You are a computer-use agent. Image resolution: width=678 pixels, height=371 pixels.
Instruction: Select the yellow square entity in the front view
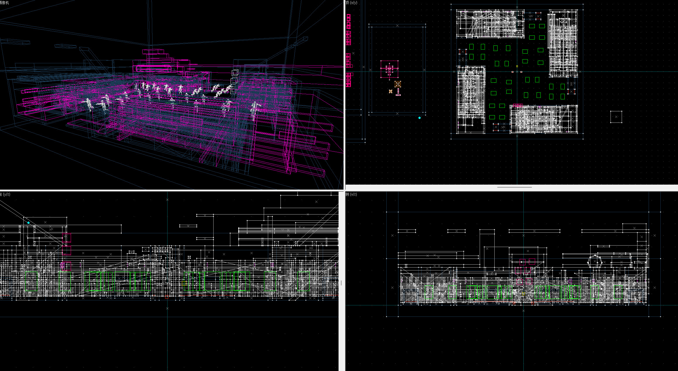(184, 283)
